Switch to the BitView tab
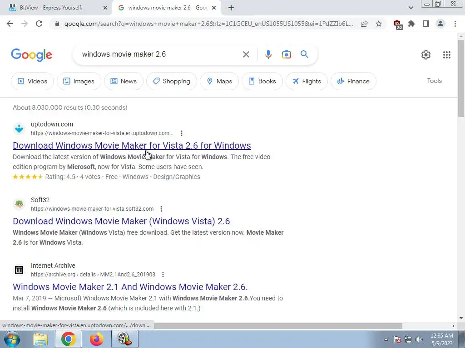Image resolution: width=465 pixels, height=348 pixels. pyautogui.click(x=56, y=8)
